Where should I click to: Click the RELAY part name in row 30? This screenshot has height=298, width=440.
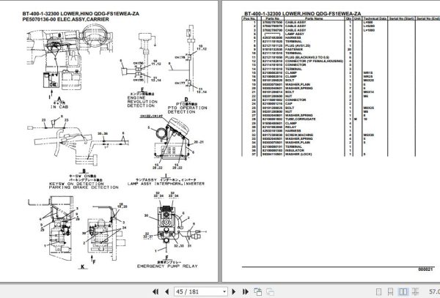[x=290, y=127]
